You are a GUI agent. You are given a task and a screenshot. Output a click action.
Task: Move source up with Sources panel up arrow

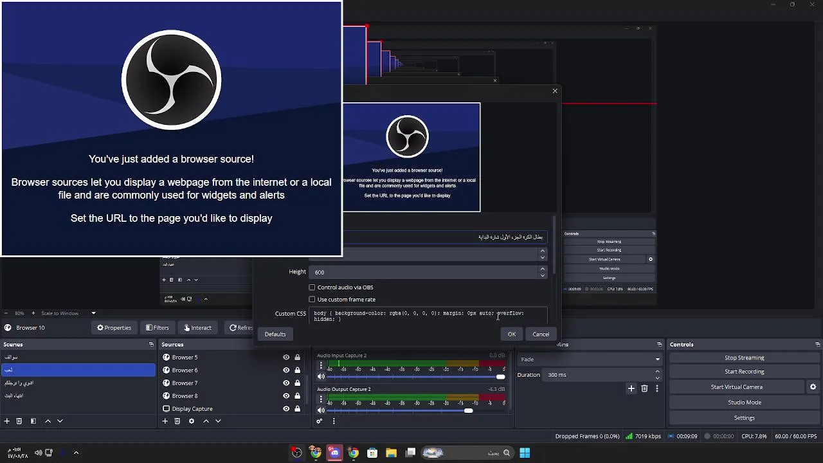pyautogui.click(x=206, y=421)
